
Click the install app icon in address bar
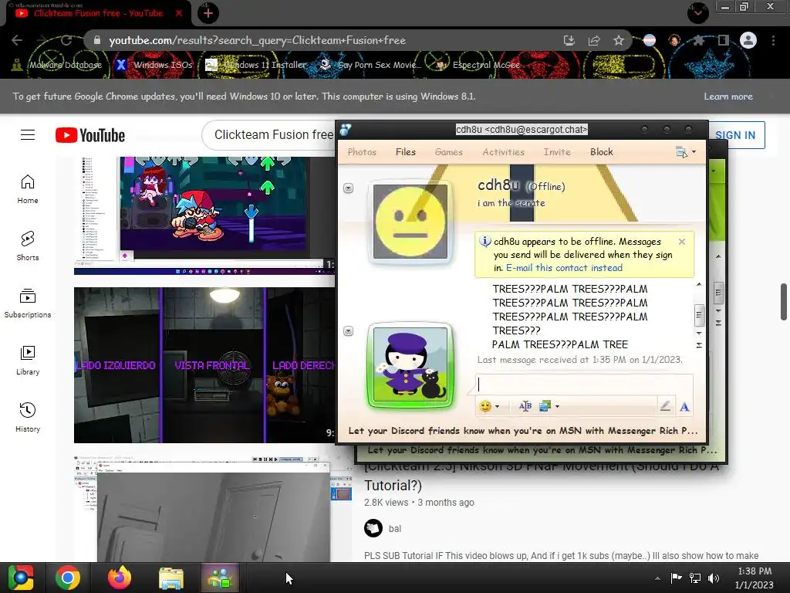(x=569, y=40)
